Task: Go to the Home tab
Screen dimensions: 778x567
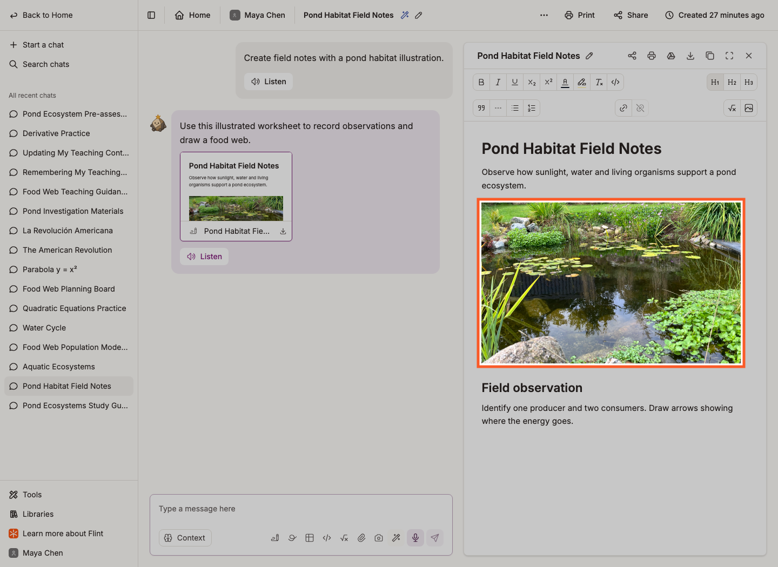Action: 193,15
